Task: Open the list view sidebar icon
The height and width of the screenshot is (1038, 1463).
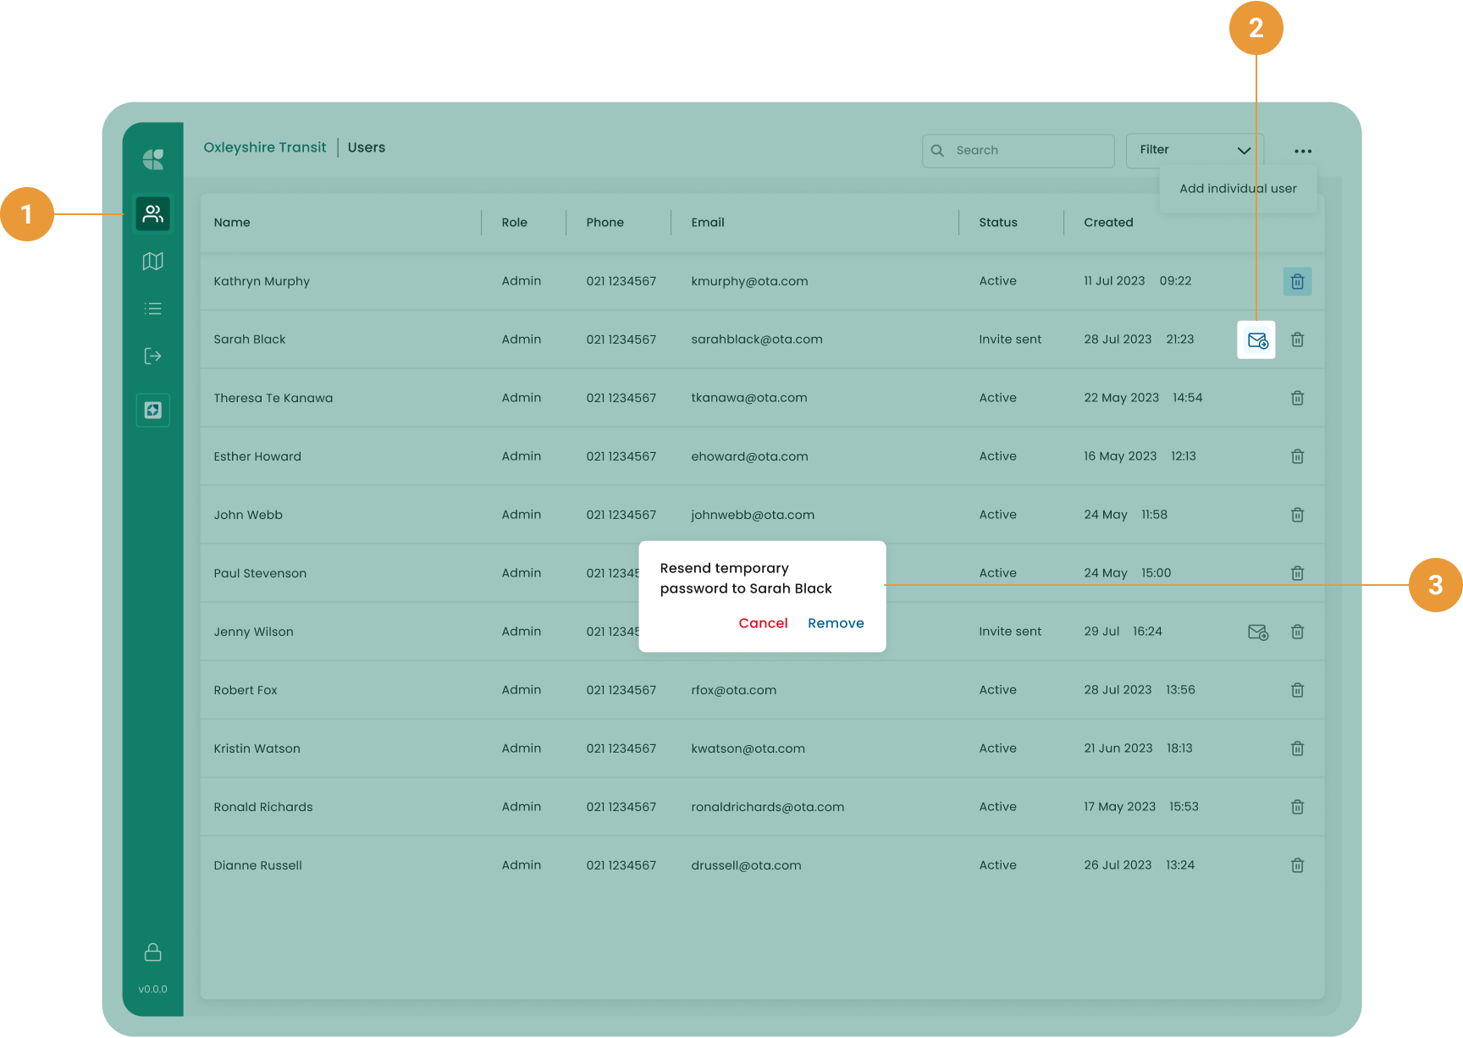Action: pos(152,309)
